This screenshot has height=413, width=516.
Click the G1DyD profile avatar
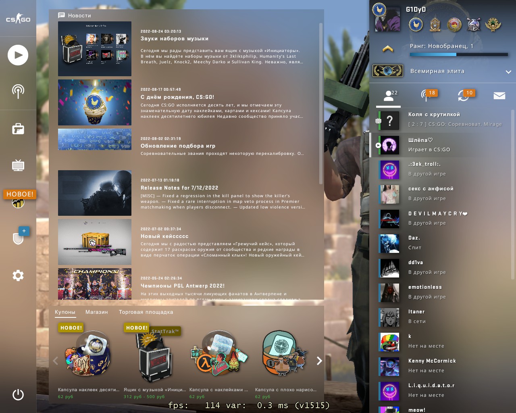(x=387, y=19)
